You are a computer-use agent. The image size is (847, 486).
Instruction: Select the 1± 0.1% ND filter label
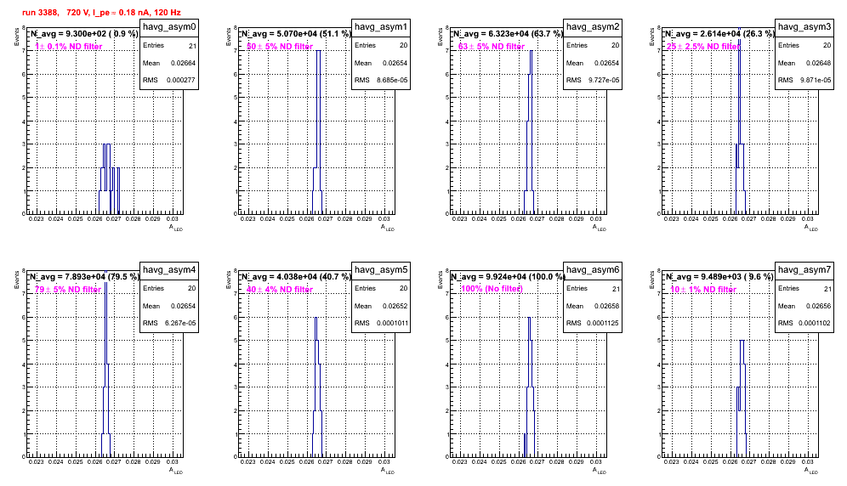pos(68,47)
